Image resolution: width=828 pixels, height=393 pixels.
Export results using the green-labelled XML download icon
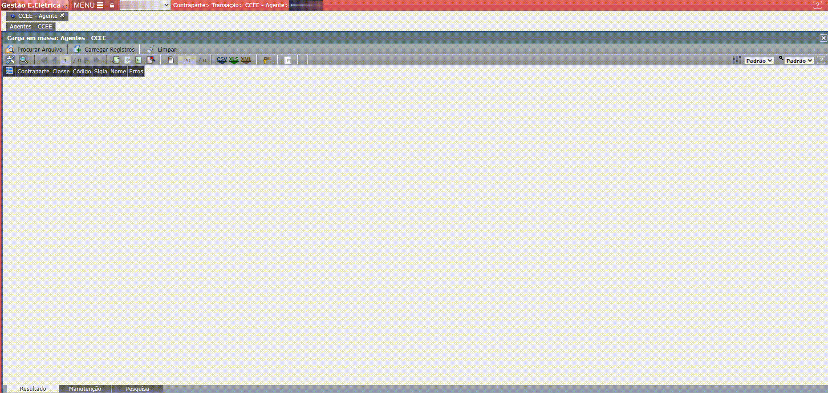pos(246,60)
